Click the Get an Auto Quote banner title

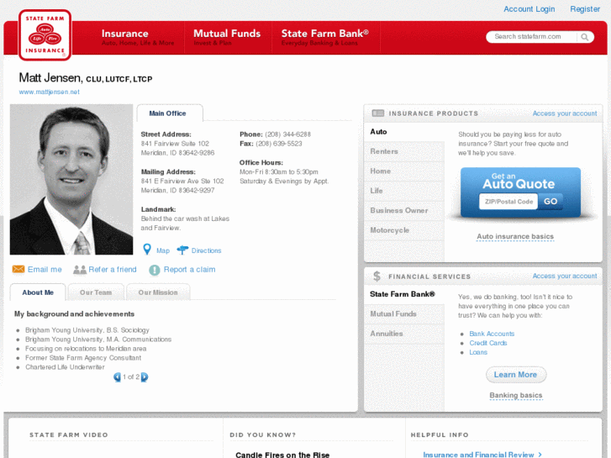[x=519, y=182]
